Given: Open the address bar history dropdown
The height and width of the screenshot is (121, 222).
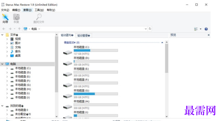Looking at the screenshot, I should (146, 29).
